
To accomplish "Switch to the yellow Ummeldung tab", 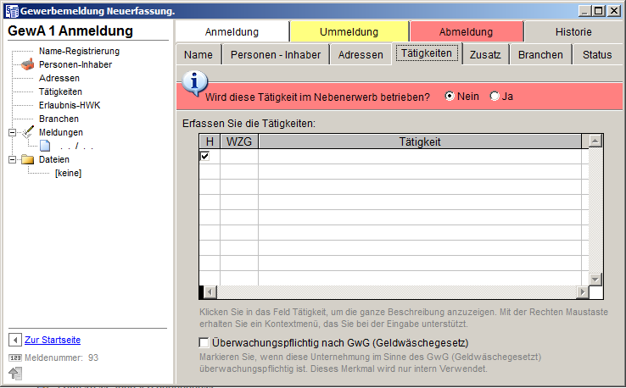I will tap(349, 32).
